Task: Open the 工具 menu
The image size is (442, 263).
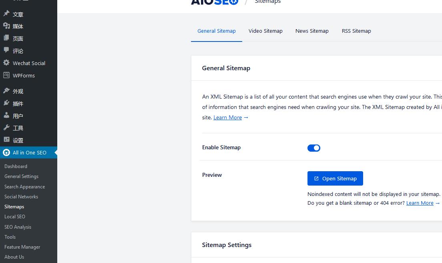Action: pos(28,128)
